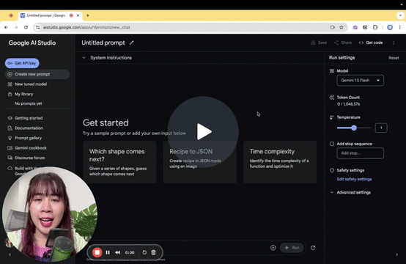Click the Run button
This screenshot has height=264, width=406.
click(292, 248)
